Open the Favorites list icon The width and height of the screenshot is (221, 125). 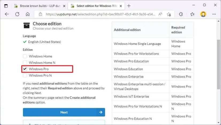coord(192,14)
